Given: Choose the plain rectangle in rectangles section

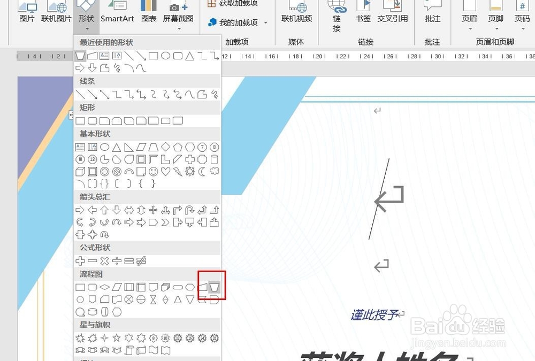Looking at the screenshot, I should (80, 120).
